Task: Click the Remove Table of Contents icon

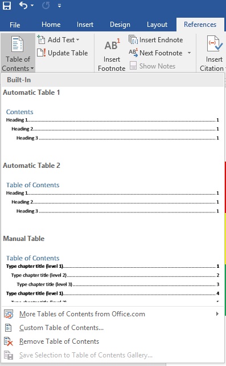Action: pos(9,341)
